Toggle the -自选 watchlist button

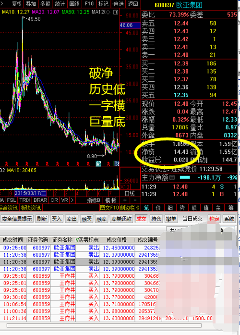pos(119,4)
